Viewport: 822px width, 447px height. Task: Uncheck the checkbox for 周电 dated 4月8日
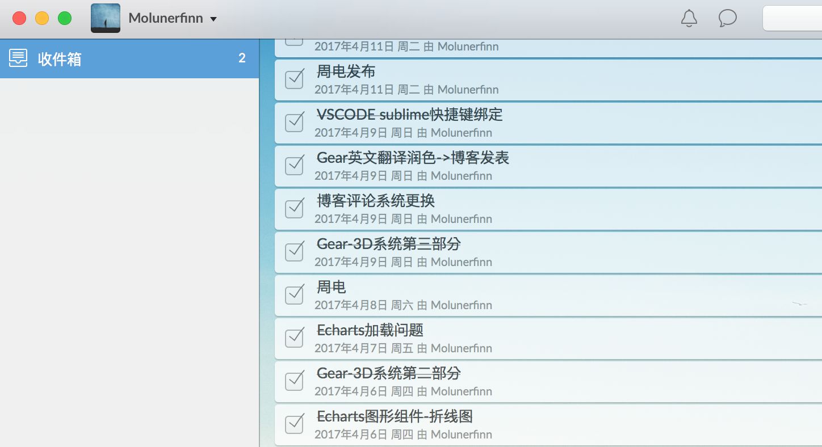click(294, 294)
